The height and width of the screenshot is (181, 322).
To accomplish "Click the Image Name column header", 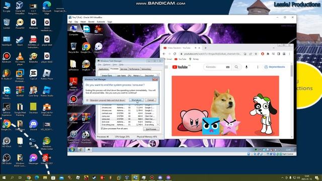I will (x=108, y=75).
